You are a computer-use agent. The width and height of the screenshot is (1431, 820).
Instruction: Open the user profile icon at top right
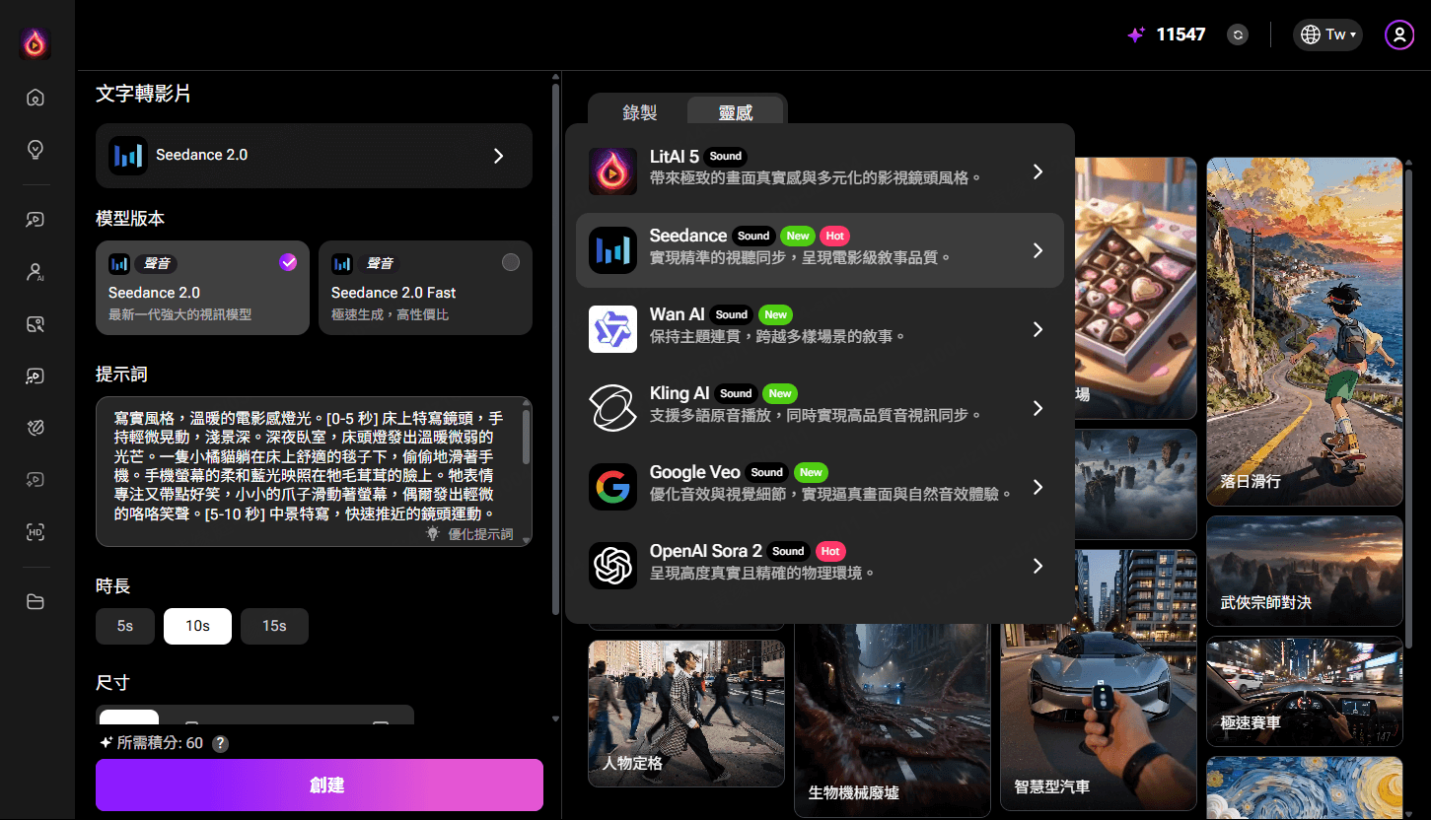(x=1399, y=34)
